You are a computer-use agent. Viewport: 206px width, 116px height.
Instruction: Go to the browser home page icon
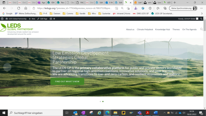click(26, 8)
